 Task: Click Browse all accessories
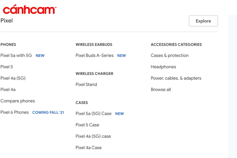tap(161, 89)
